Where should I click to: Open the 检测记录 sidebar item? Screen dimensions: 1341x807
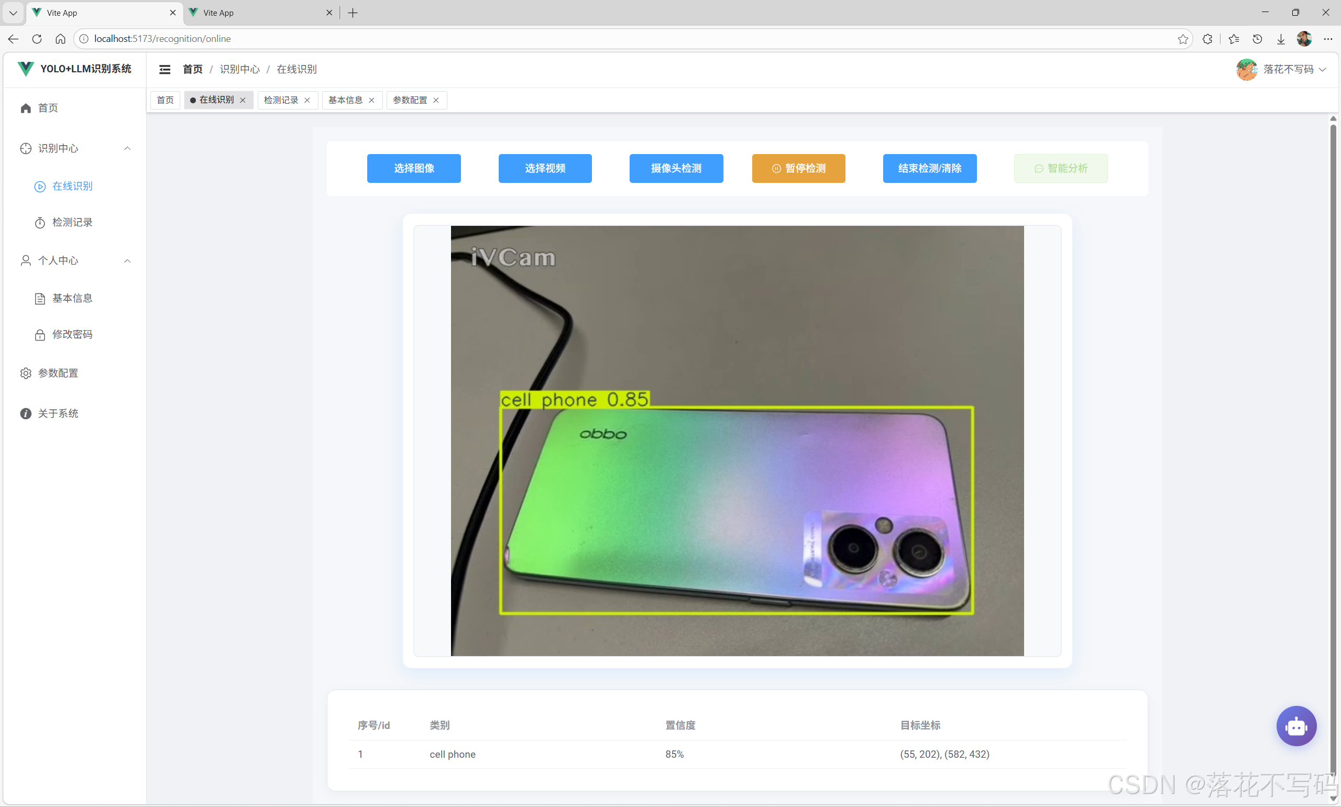72,222
